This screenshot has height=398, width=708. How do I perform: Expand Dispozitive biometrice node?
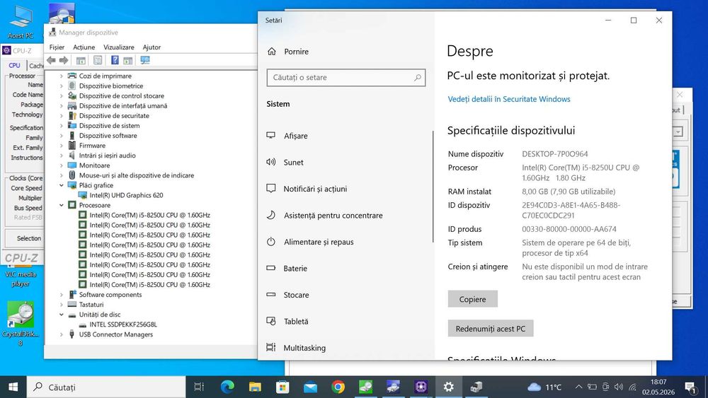(62, 86)
